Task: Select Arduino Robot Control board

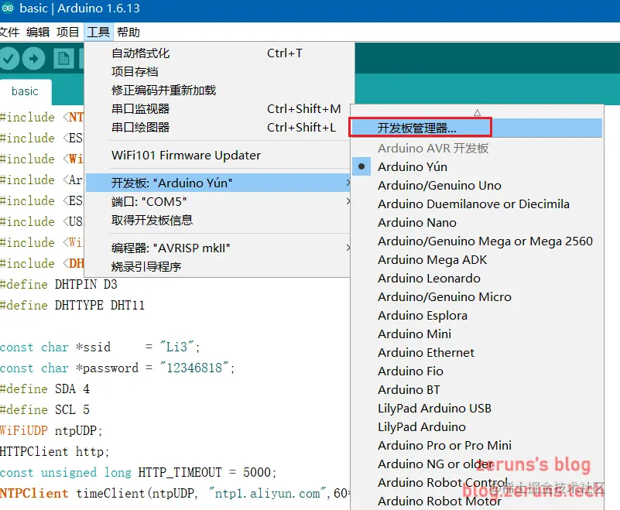Action: (x=477, y=483)
